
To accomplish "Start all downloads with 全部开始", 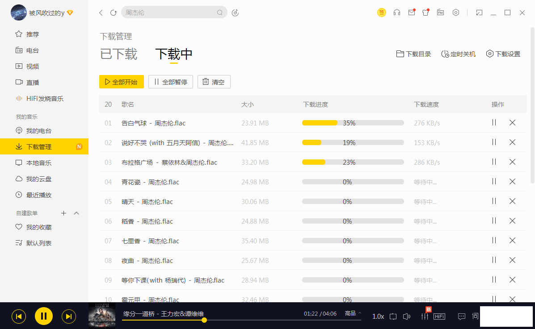I will 122,82.
